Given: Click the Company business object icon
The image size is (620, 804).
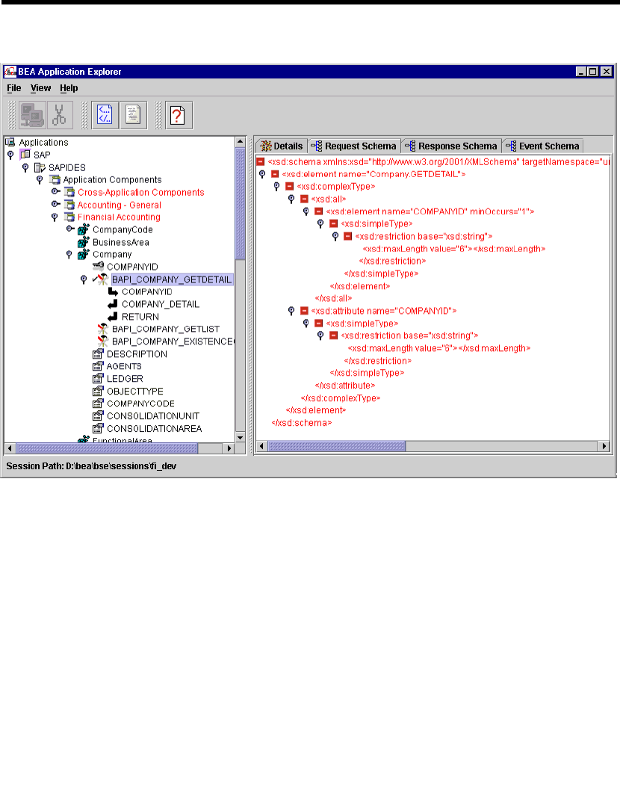Looking at the screenshot, I should pyautogui.click(x=84, y=254).
